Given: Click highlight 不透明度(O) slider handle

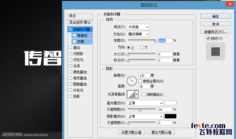Looking at the screenshot, I should pyautogui.click(x=140, y=110).
